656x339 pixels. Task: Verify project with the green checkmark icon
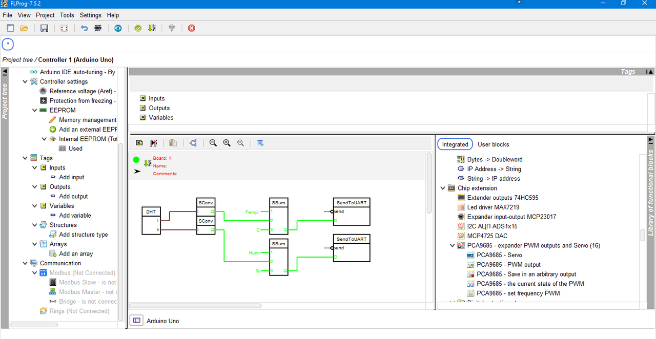click(x=138, y=28)
